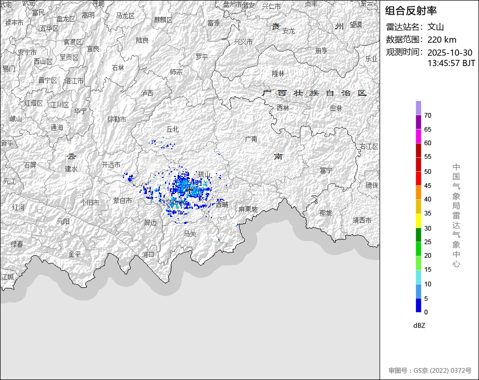
Task: Select the lavender above-70 dBZ legend color
Action: click(x=418, y=108)
